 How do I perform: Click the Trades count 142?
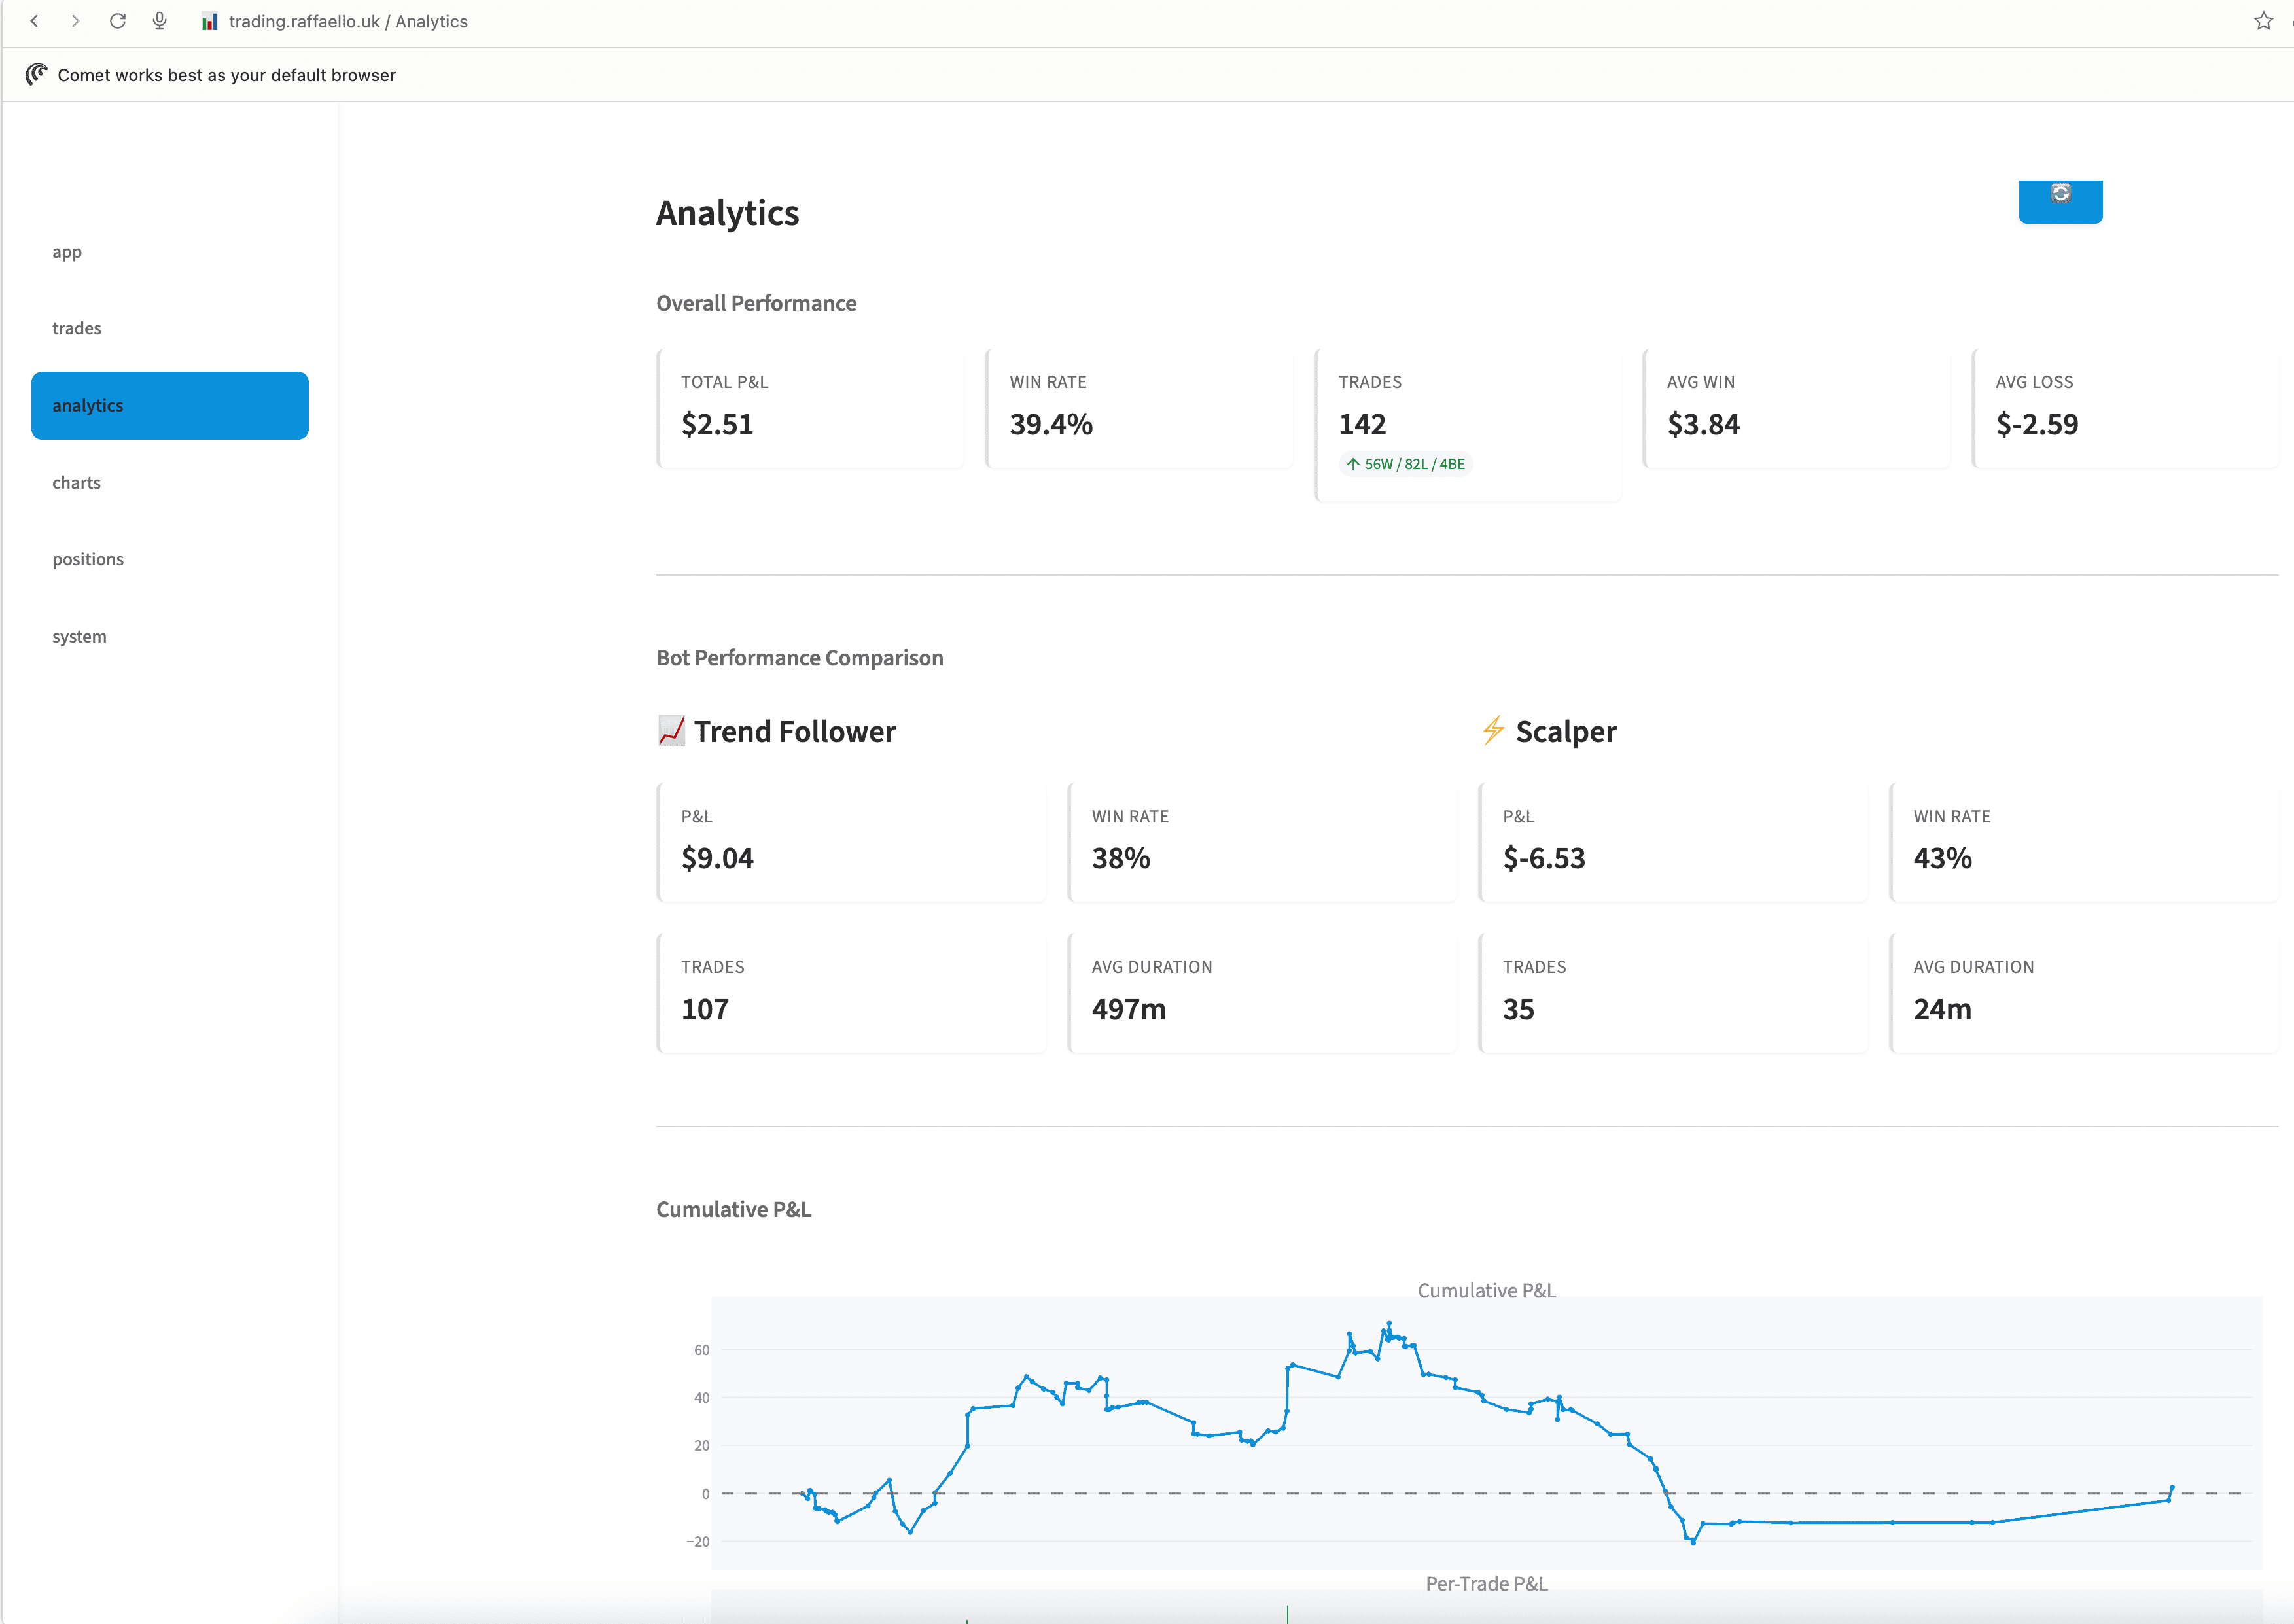pos(1362,424)
